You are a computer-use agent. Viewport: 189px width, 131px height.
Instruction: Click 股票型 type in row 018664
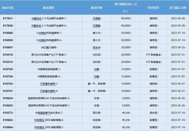pos(153,127)
